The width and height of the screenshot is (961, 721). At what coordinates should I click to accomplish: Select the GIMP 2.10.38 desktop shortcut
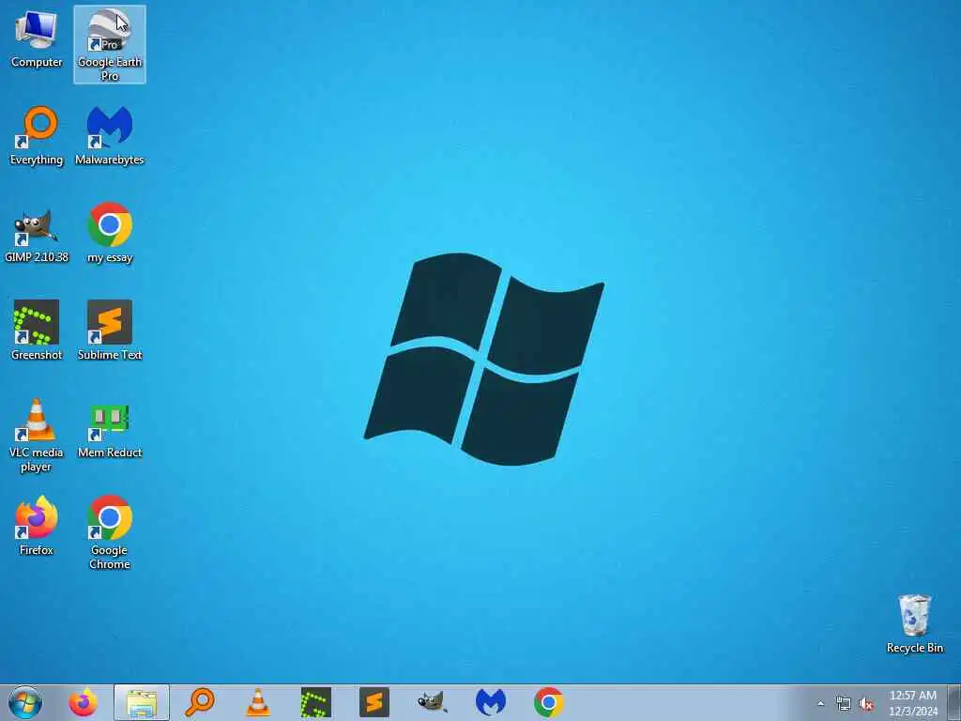37,234
